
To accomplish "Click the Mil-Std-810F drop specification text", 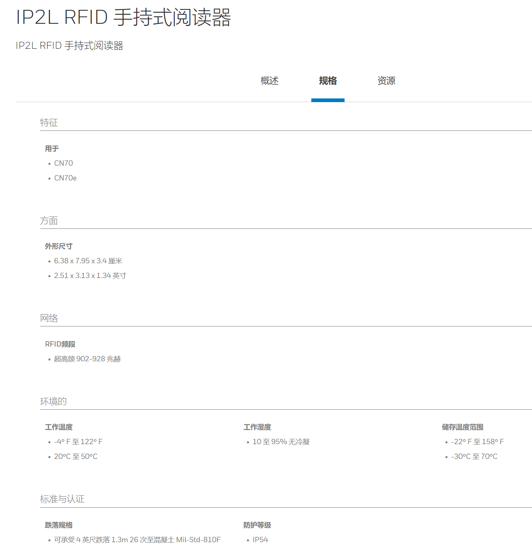I will pyautogui.click(x=137, y=540).
